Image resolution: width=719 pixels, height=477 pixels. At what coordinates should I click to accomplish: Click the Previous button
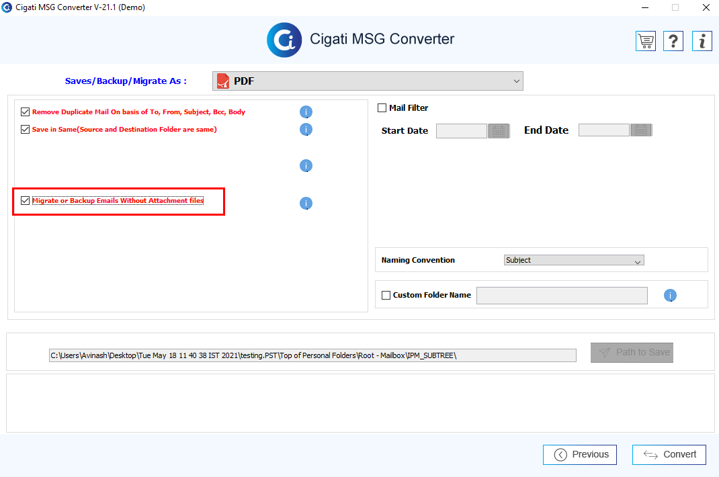[580, 455]
